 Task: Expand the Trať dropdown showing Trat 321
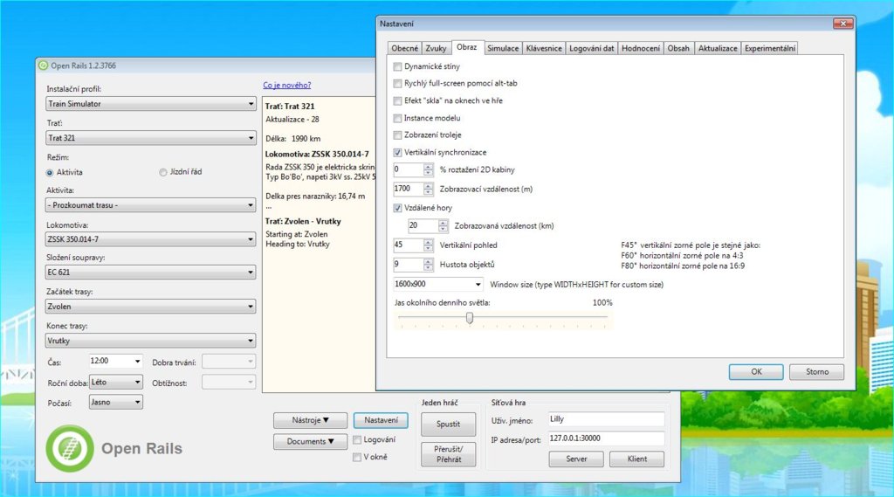(150, 138)
